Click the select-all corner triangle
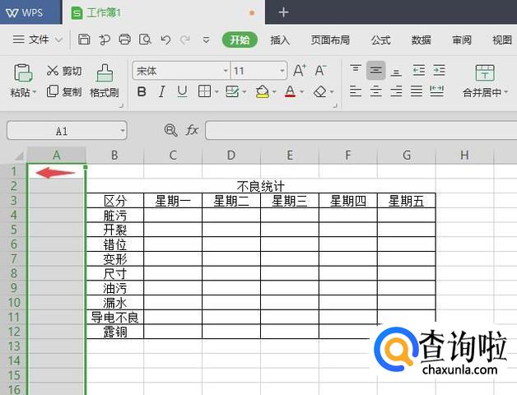The width and height of the screenshot is (517, 395). 19,156
